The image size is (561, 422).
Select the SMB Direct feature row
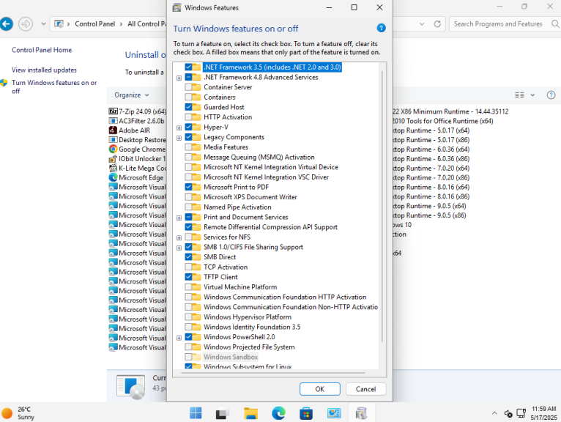point(220,257)
